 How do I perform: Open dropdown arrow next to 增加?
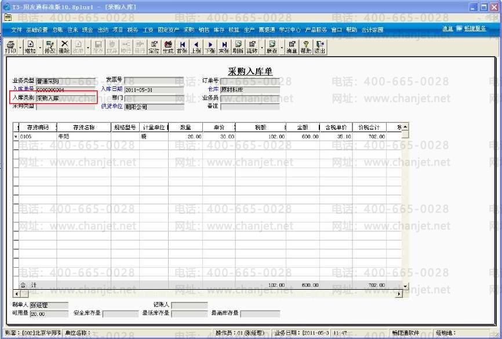click(x=40, y=48)
